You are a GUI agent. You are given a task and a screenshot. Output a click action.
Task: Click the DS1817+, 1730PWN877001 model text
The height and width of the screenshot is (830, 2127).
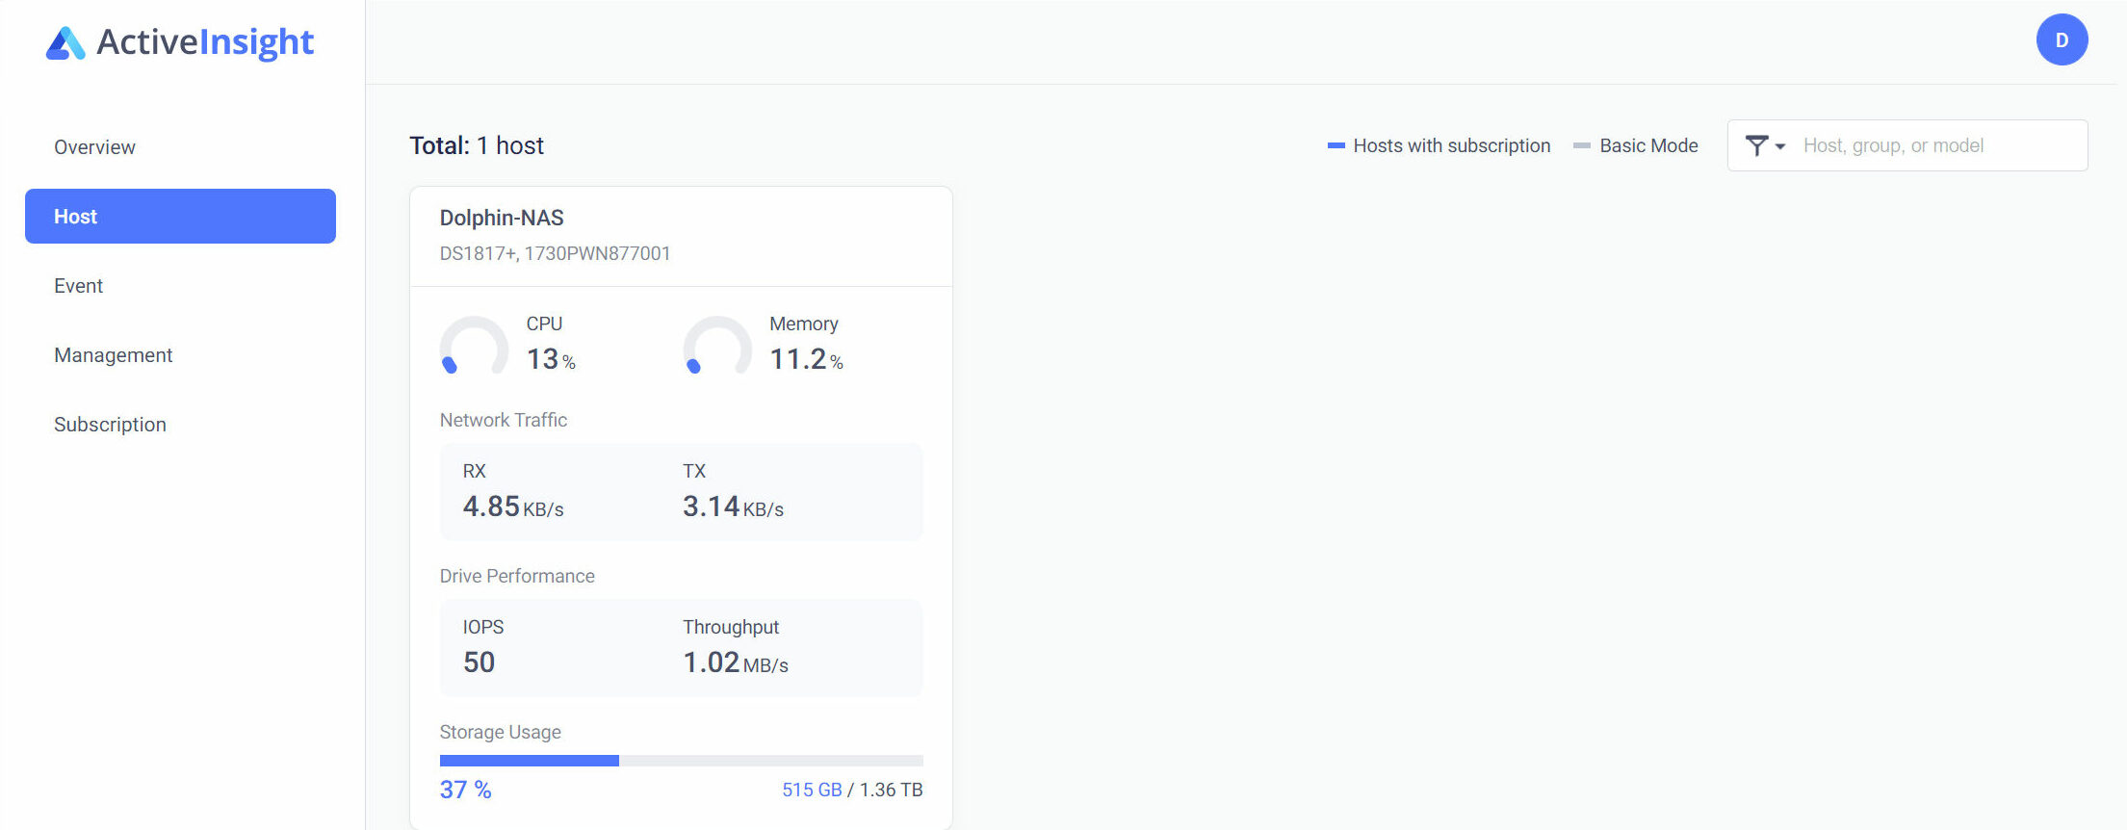(555, 253)
